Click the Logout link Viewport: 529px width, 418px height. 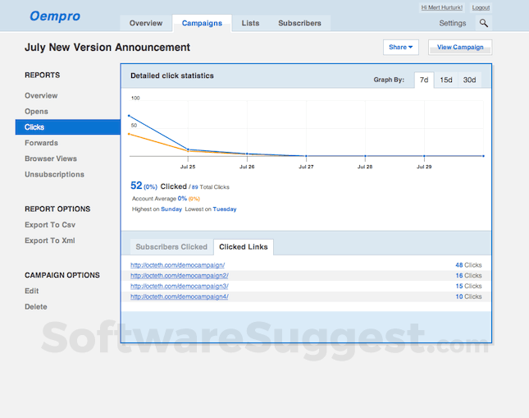pos(481,7)
